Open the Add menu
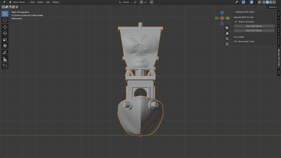Screen dimensions: 281x158 pyautogui.click(x=48, y=2)
